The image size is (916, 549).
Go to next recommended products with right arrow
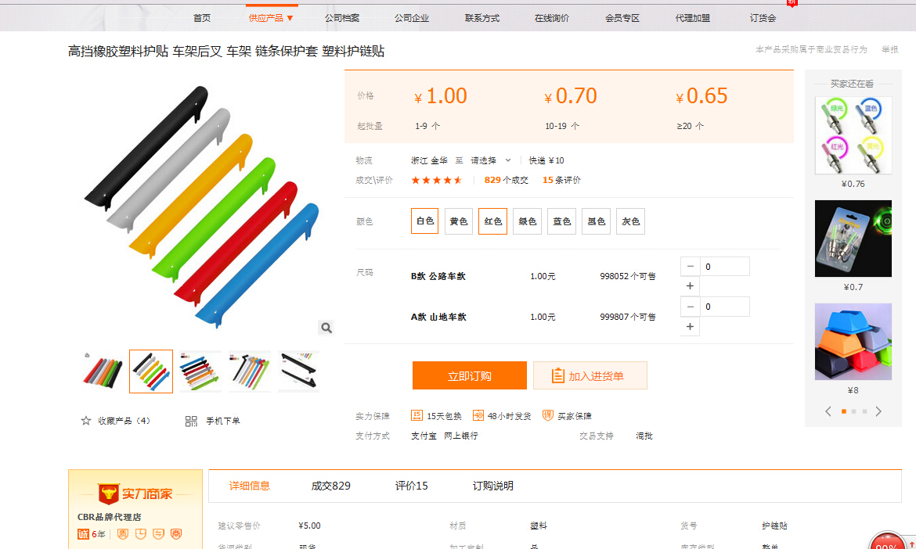[x=878, y=411]
